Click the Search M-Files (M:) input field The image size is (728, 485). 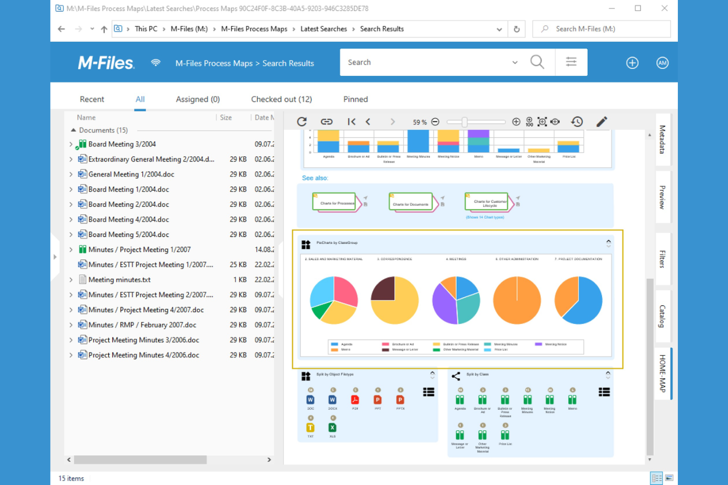(601, 29)
